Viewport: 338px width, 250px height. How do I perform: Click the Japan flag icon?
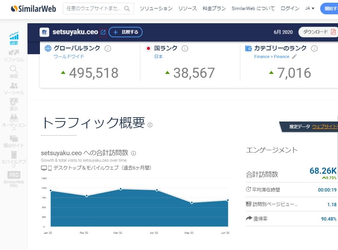(148, 48)
